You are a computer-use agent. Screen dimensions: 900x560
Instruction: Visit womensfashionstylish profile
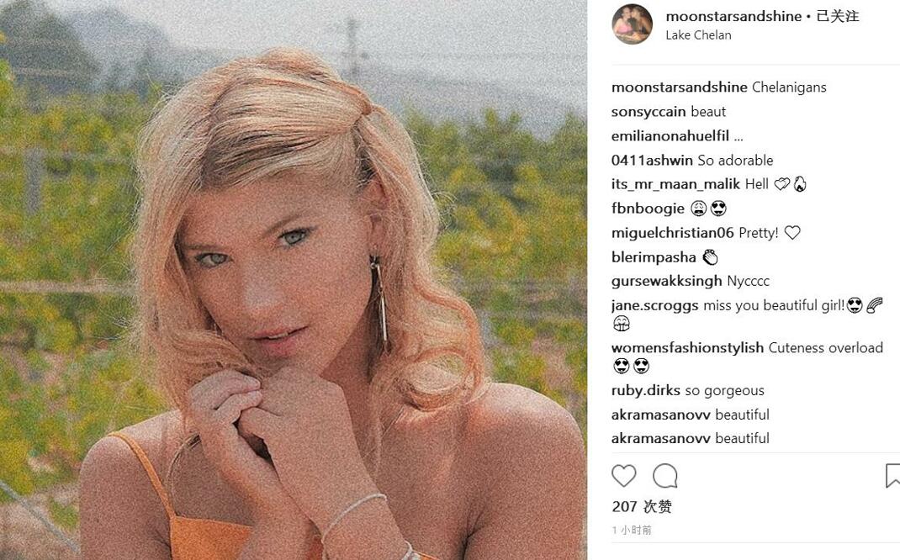click(x=688, y=348)
